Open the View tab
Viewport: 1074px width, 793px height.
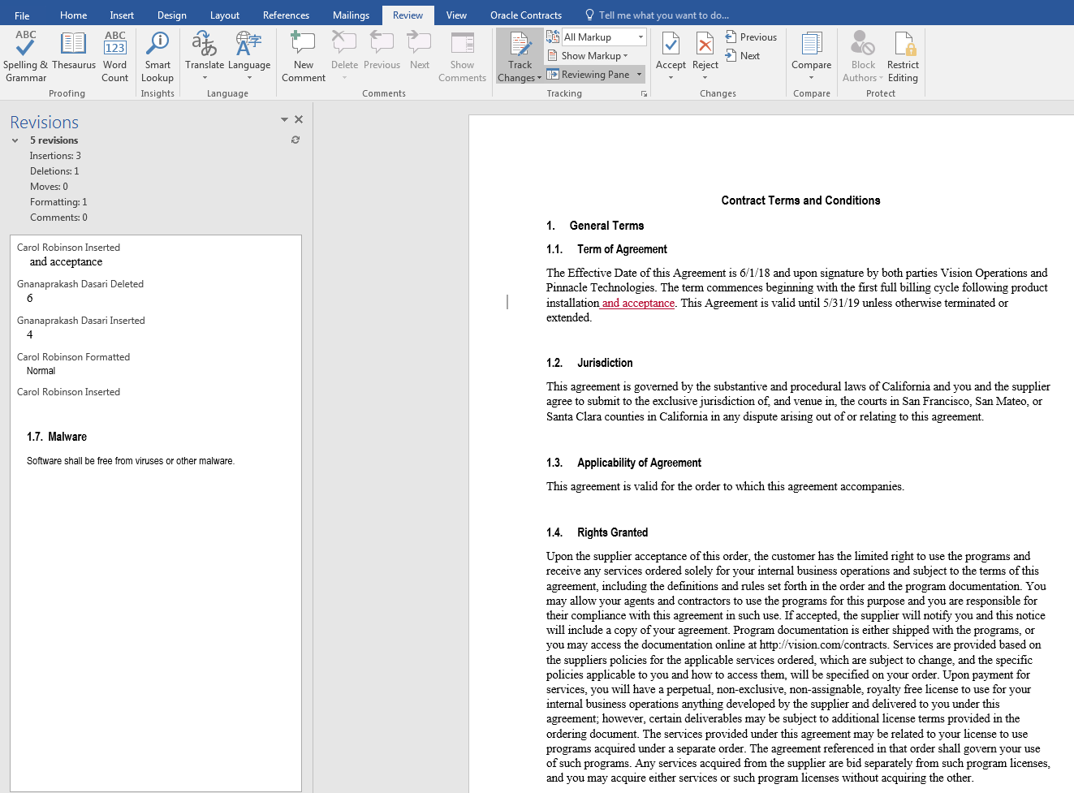456,15
